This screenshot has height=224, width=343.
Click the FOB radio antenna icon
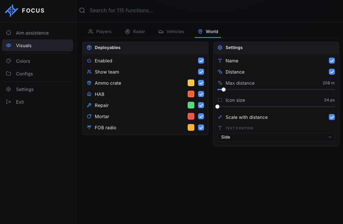point(89,127)
